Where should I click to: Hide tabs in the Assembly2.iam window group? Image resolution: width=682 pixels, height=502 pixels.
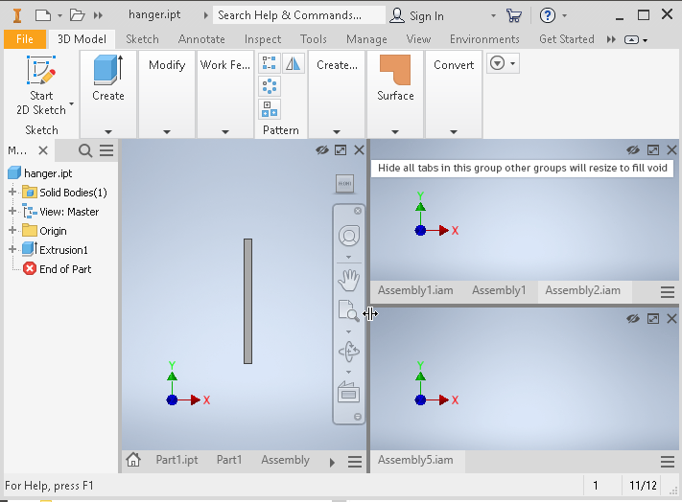pos(633,150)
